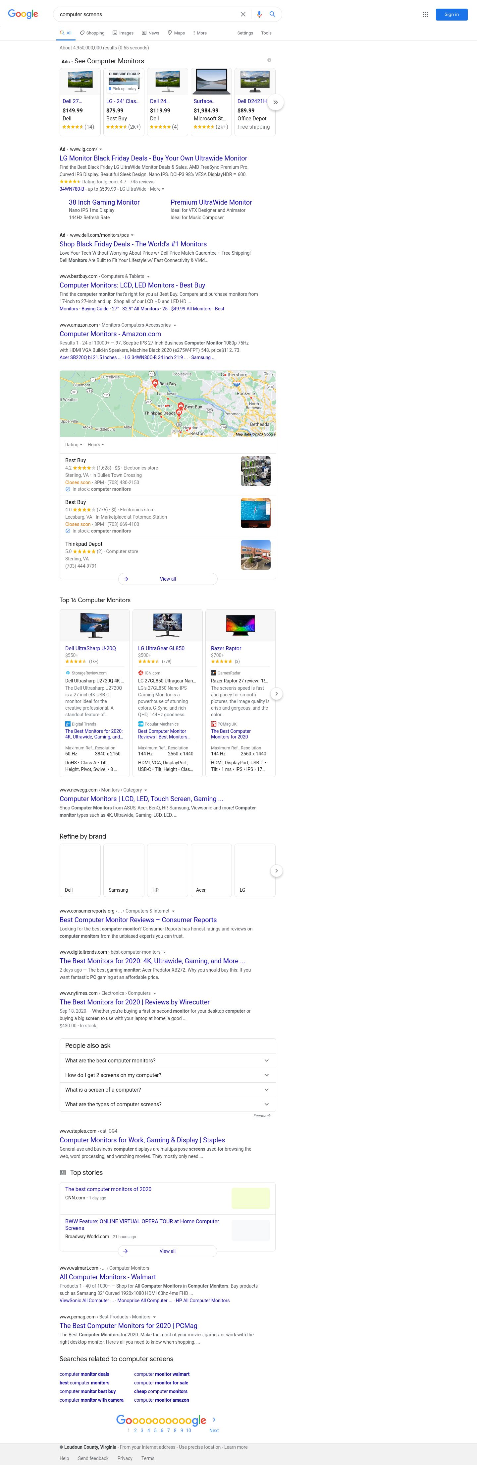Open search Settings

tap(245, 33)
